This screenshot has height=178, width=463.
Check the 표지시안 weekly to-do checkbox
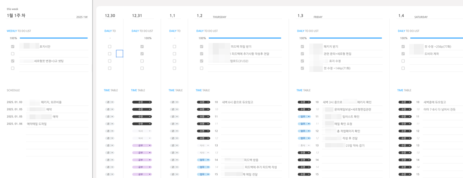pyautogui.click(x=13, y=47)
